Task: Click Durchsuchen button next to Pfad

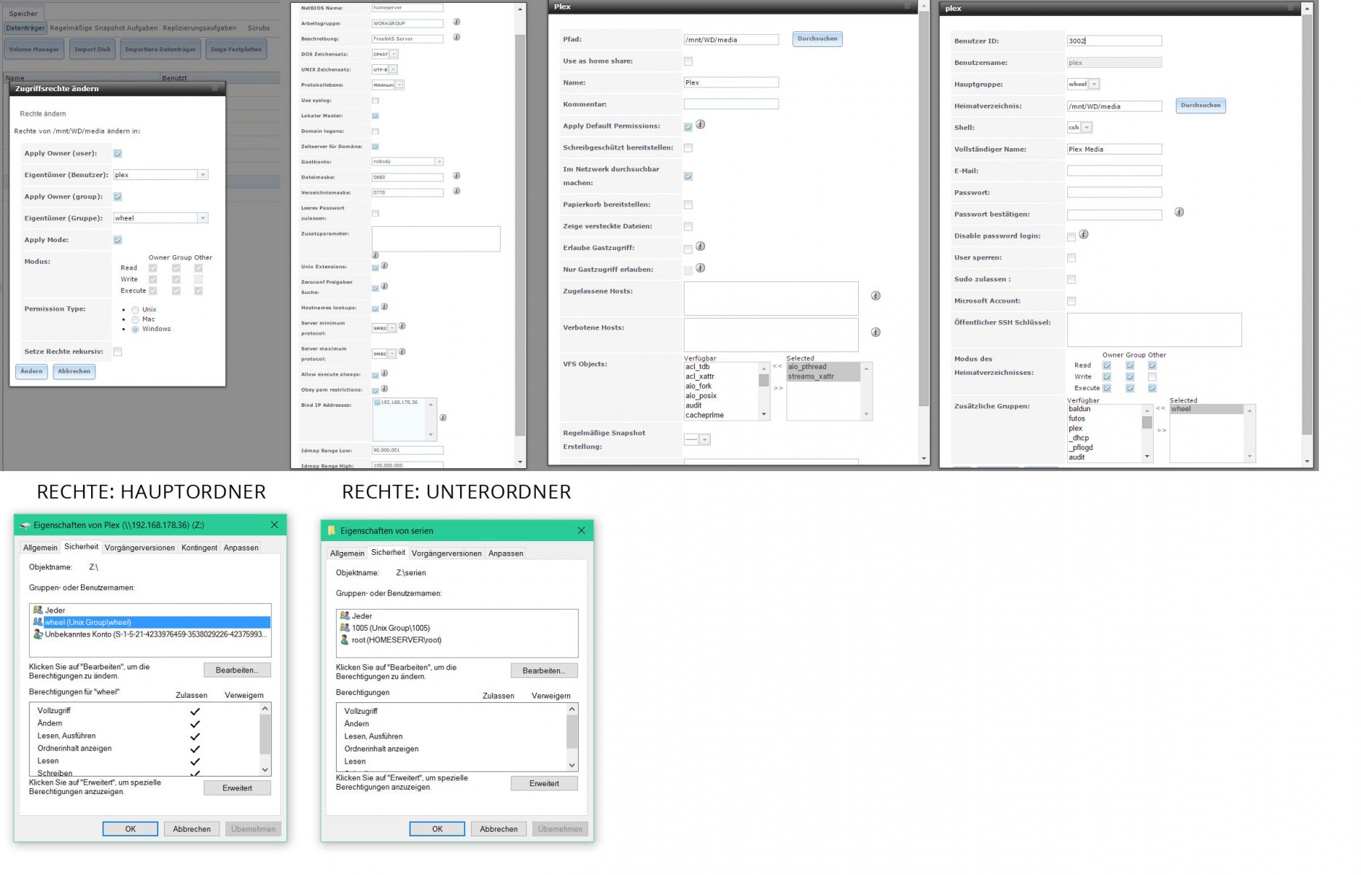Action: (x=817, y=39)
